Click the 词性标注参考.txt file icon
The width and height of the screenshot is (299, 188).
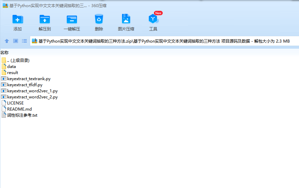point(4,115)
